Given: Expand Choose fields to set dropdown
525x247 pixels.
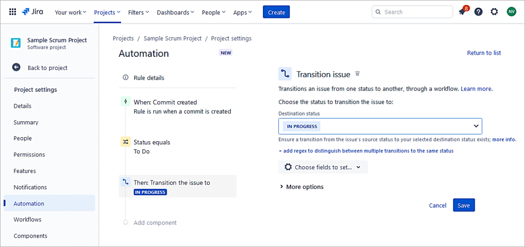Looking at the screenshot, I should click(x=323, y=167).
